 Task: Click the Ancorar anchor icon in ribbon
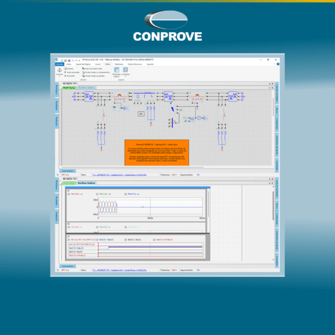(60, 70)
